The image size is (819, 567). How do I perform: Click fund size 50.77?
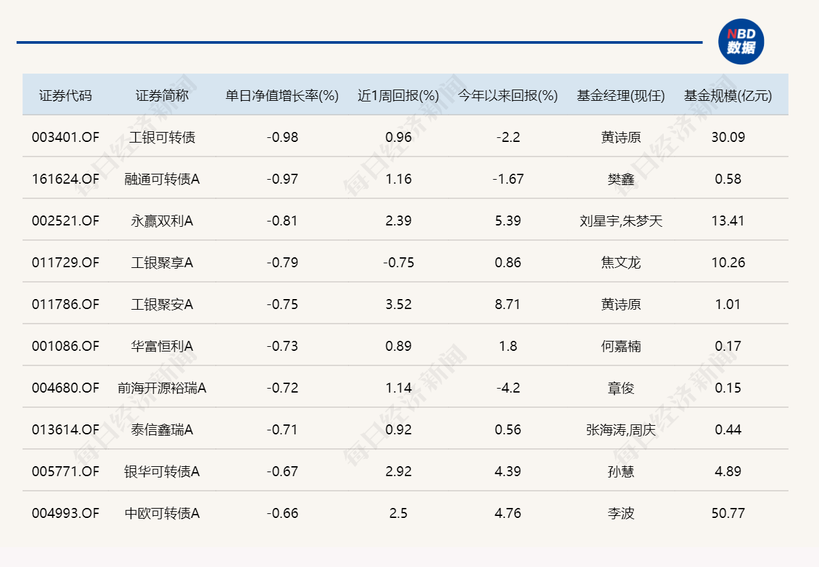[x=728, y=513]
